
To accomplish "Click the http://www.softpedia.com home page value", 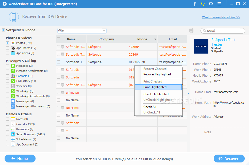I will (x=229, y=104).
